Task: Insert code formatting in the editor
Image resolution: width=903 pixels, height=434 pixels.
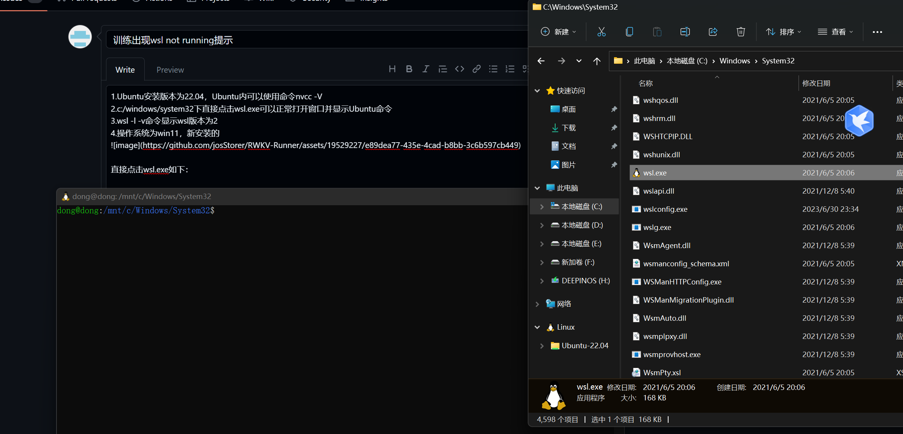Action: [x=460, y=69]
